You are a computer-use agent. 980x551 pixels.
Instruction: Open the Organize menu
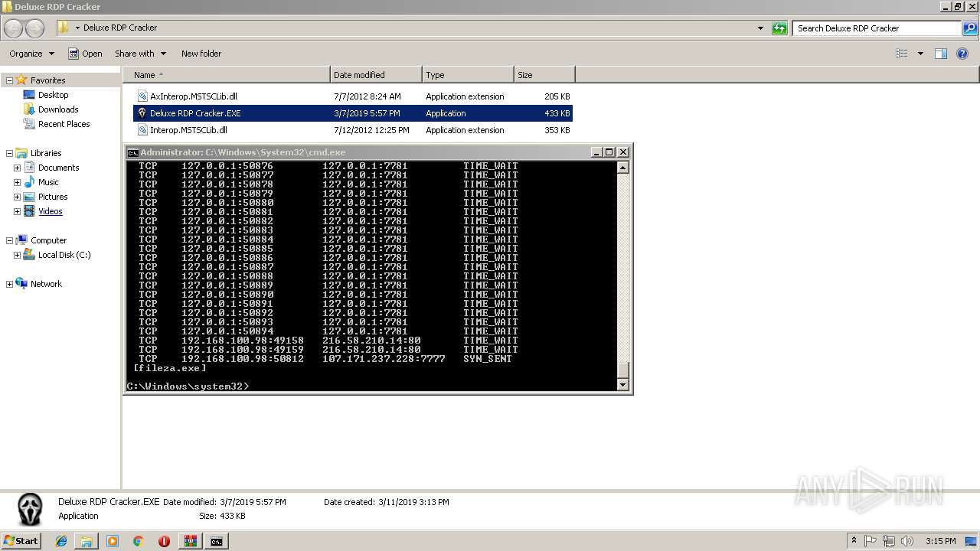coord(32,54)
